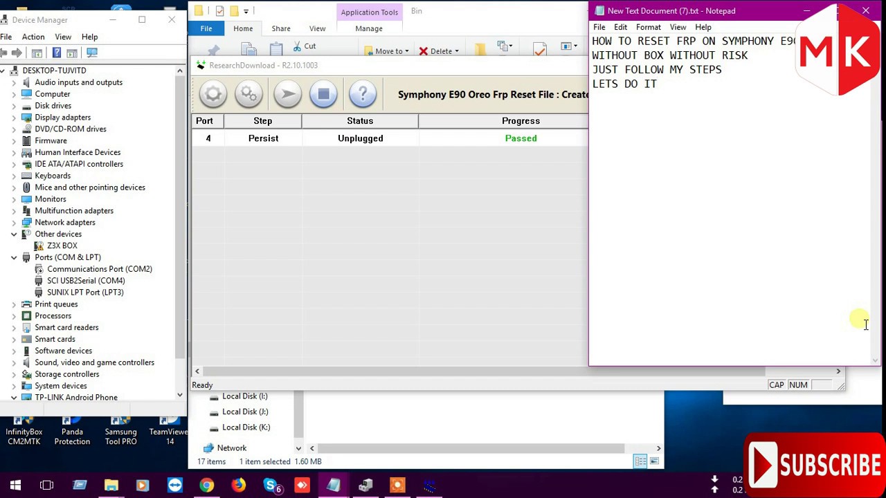The image size is (886, 498).
Task: Open the Explorer File tab
Action: [206, 28]
